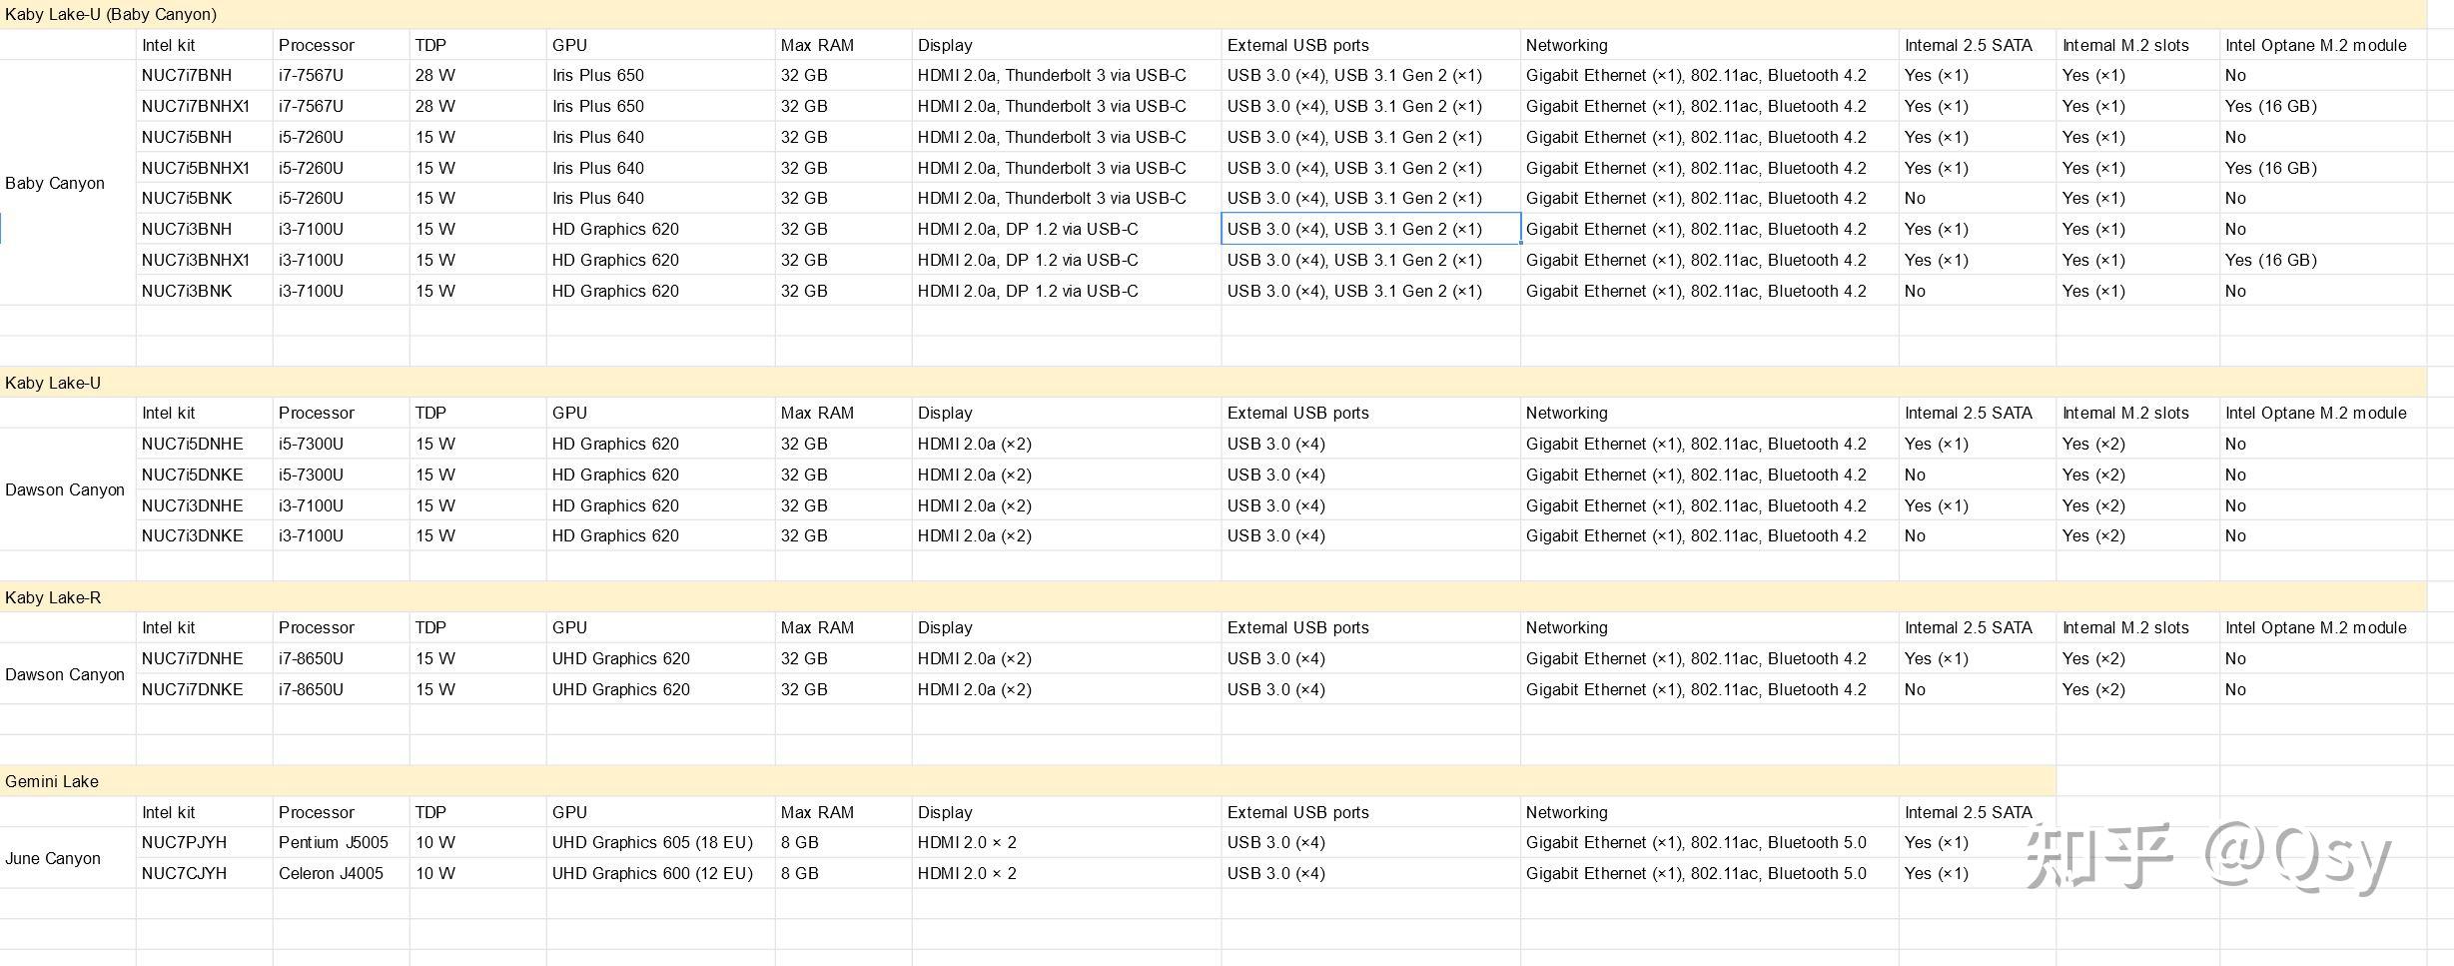
Task: Click the "June Canyon" row label cell
Action: 53,858
